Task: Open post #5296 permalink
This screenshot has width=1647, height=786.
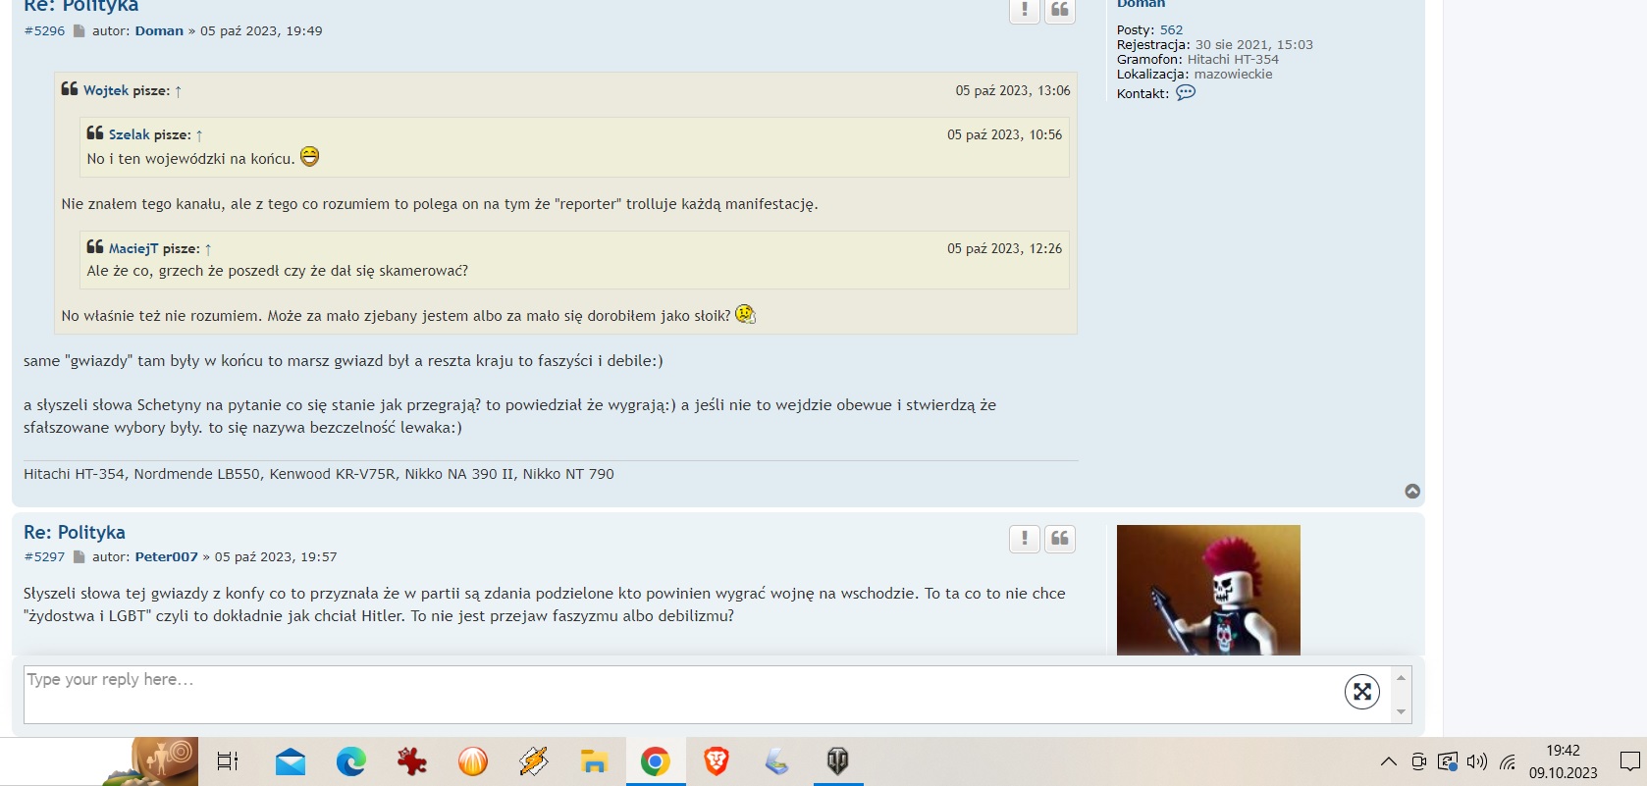Action: [44, 31]
